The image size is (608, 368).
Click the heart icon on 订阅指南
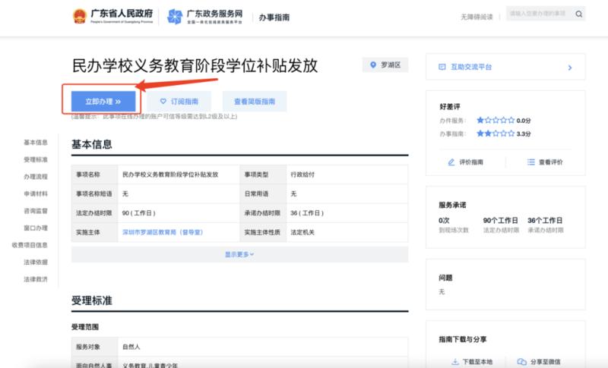[163, 101]
